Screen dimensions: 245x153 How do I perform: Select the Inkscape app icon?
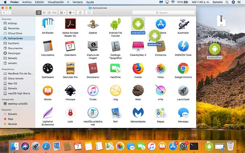[70, 90]
